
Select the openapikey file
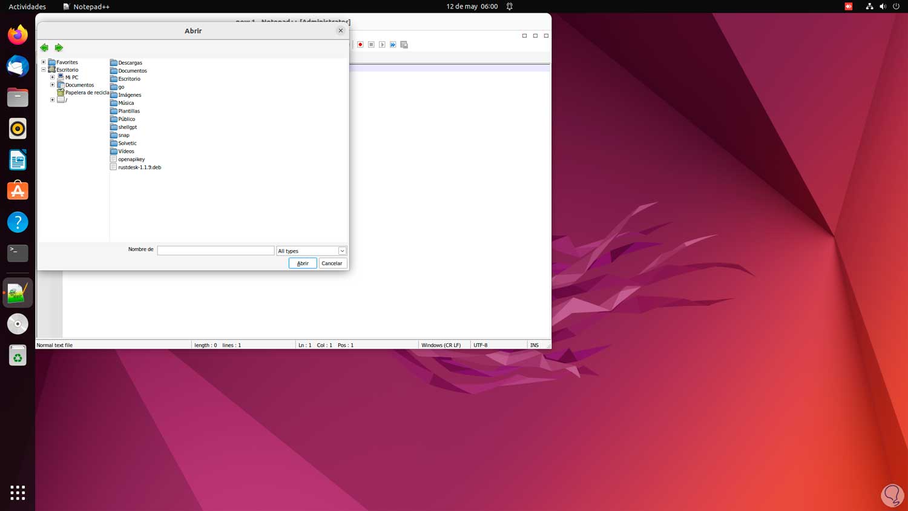point(131,159)
